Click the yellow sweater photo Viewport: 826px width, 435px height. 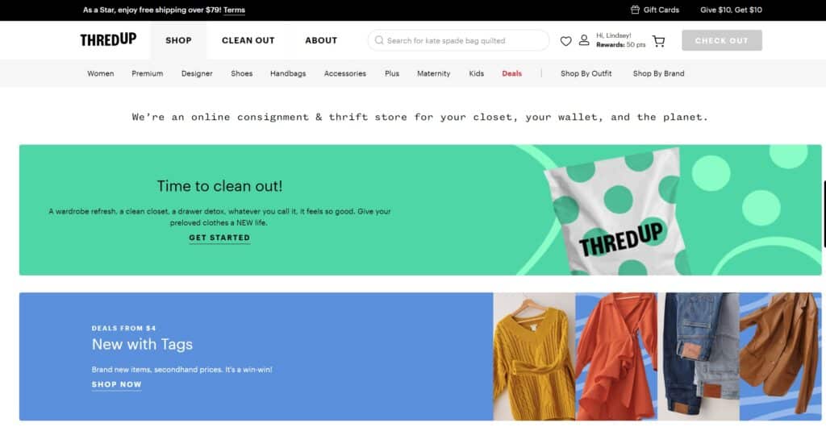click(534, 357)
